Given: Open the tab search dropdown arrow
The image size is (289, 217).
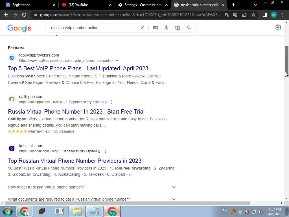Looking at the screenshot, I should click(255, 5).
